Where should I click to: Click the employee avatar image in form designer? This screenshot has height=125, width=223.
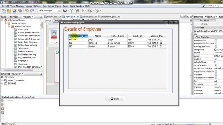click(x=54, y=34)
